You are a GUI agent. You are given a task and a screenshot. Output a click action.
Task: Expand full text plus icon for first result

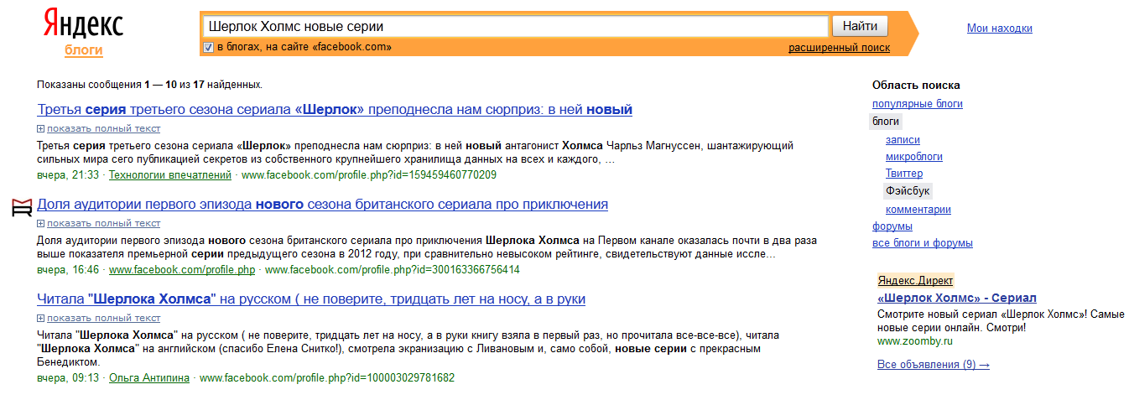pyautogui.click(x=41, y=129)
